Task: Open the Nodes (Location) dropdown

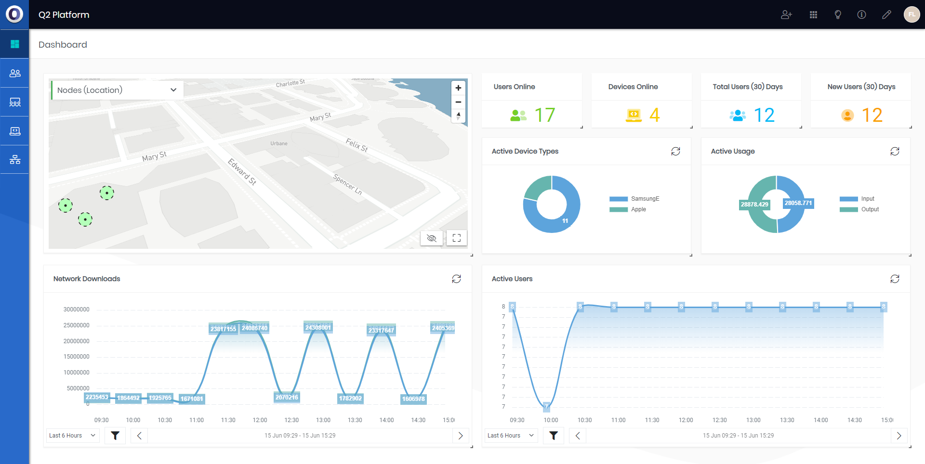Action: (117, 90)
